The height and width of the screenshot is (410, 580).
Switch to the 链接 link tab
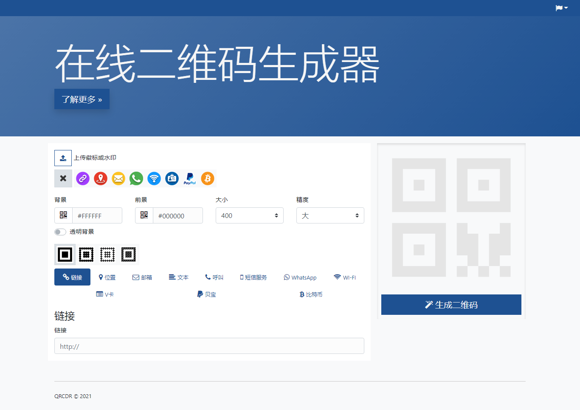pyautogui.click(x=72, y=277)
